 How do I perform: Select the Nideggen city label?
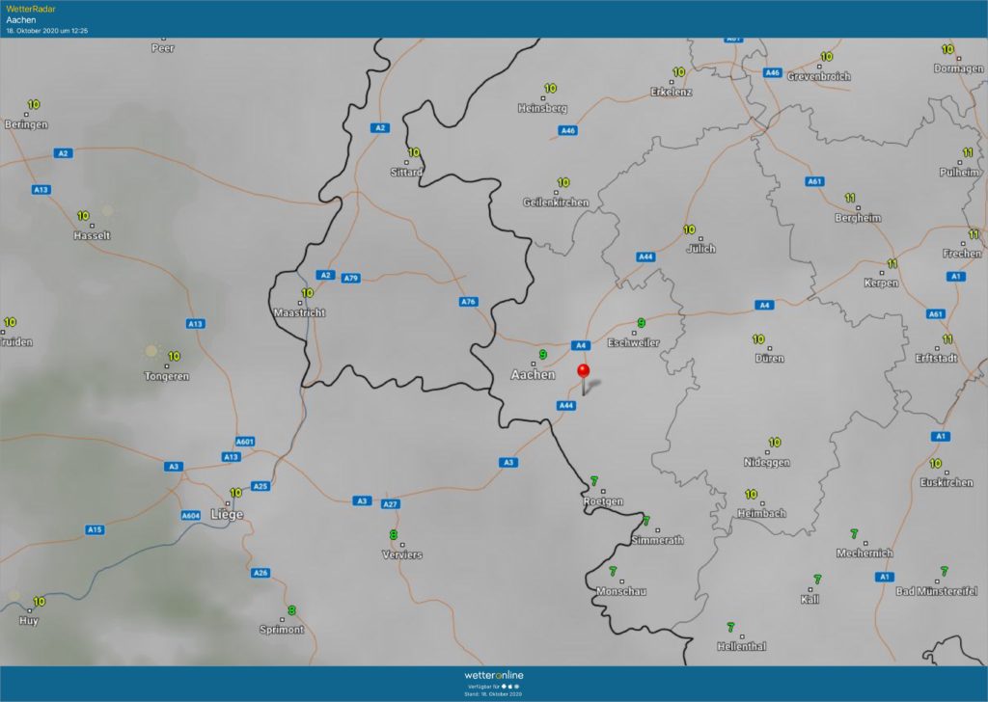(767, 463)
